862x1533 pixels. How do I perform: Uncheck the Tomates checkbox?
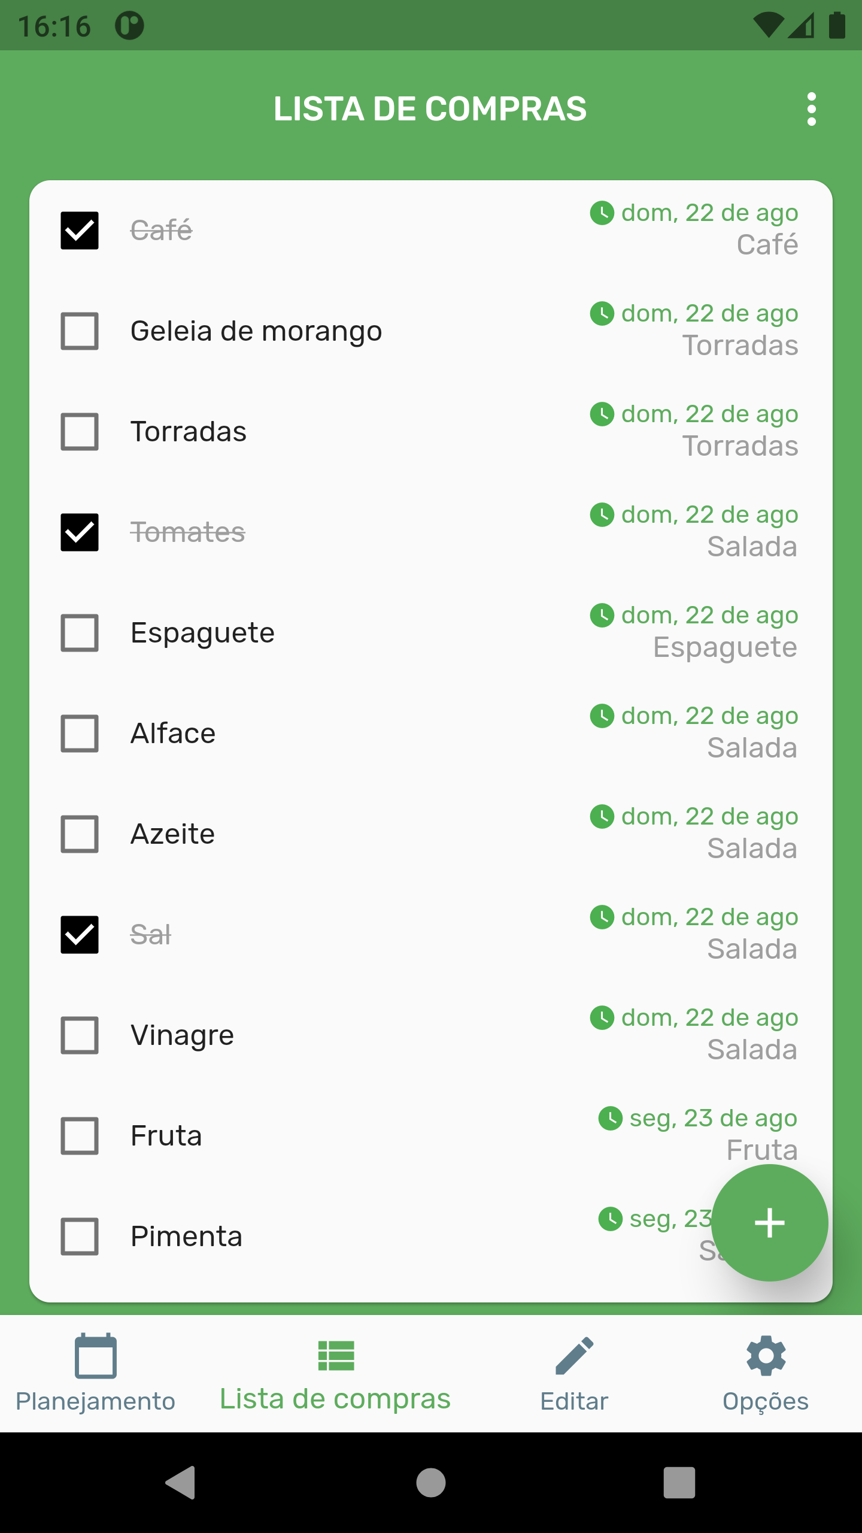click(x=80, y=532)
